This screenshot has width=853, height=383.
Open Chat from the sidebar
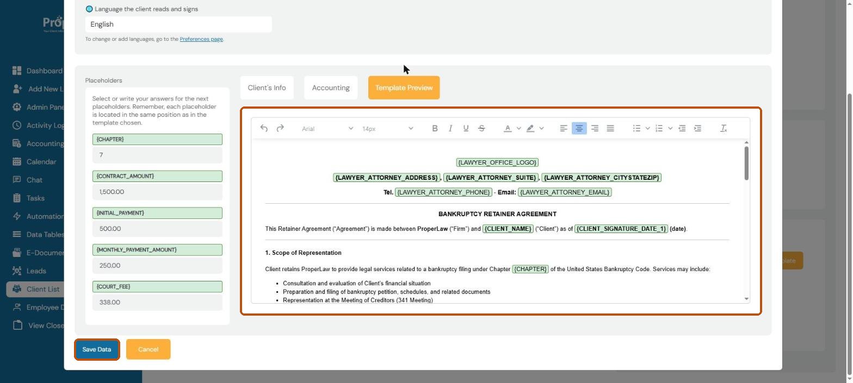pyautogui.click(x=27, y=180)
